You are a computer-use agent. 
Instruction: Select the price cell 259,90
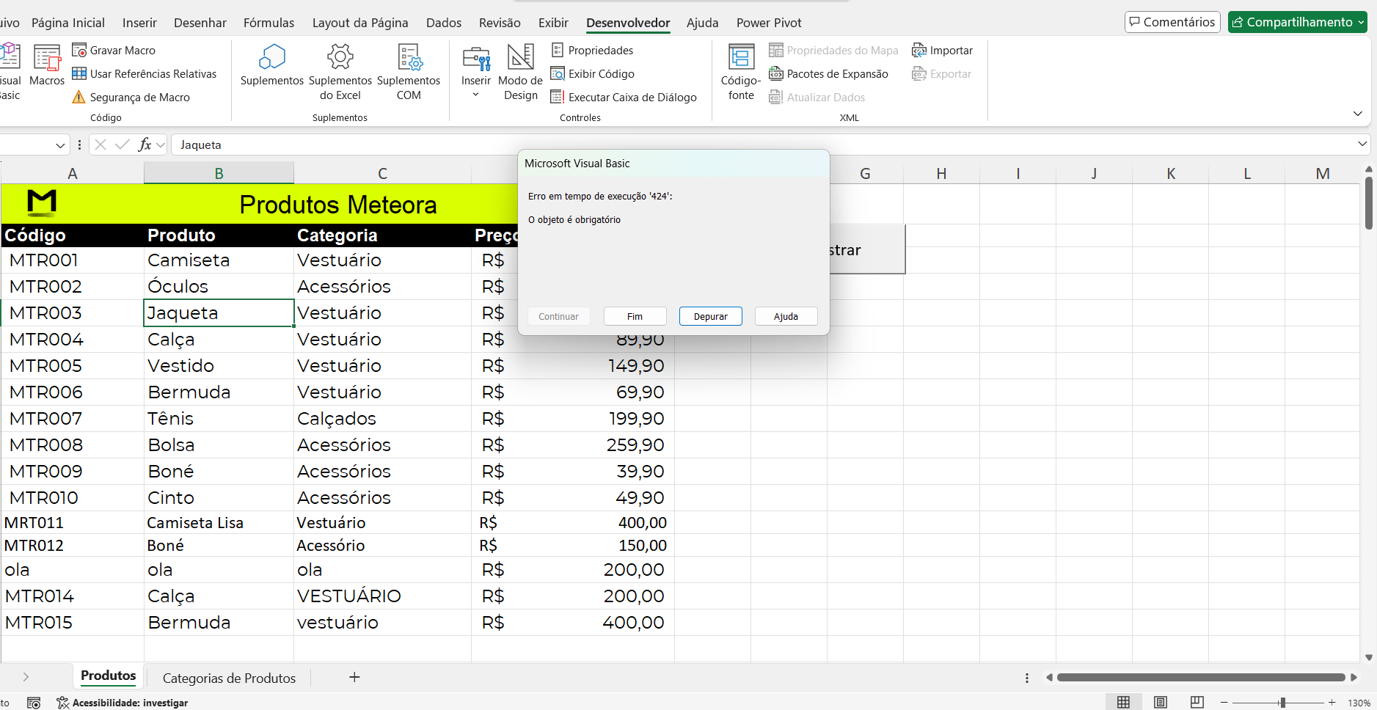[x=572, y=444]
